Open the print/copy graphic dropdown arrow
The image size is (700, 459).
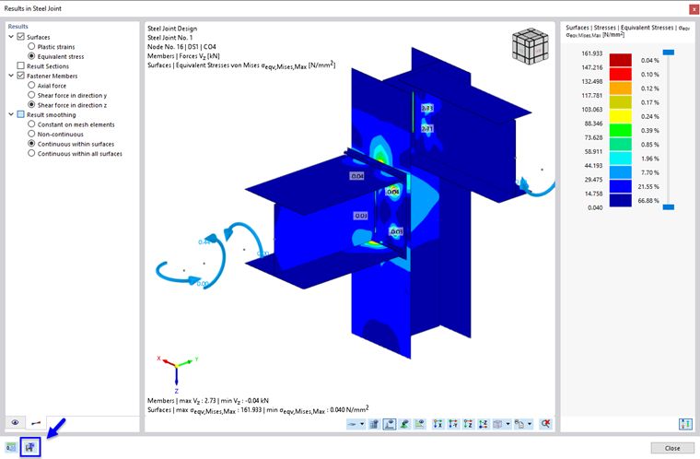(530, 424)
